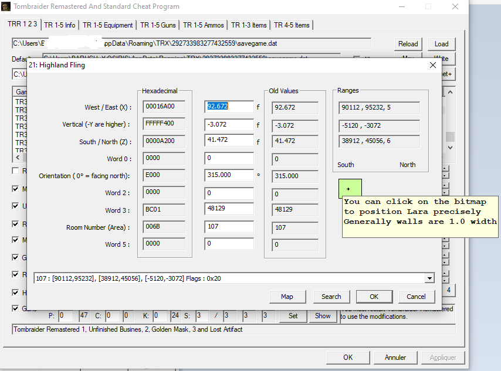Select the TR 1-5 Guns tab

158,25
